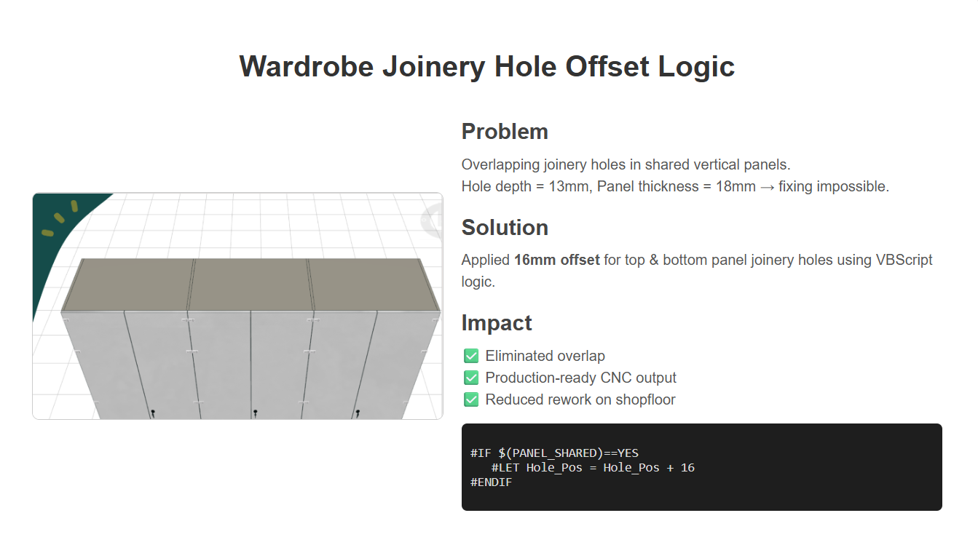Click the "#ENDIF" code line

491,482
